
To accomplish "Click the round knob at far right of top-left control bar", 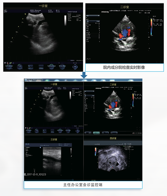I will tap(75, 67).
